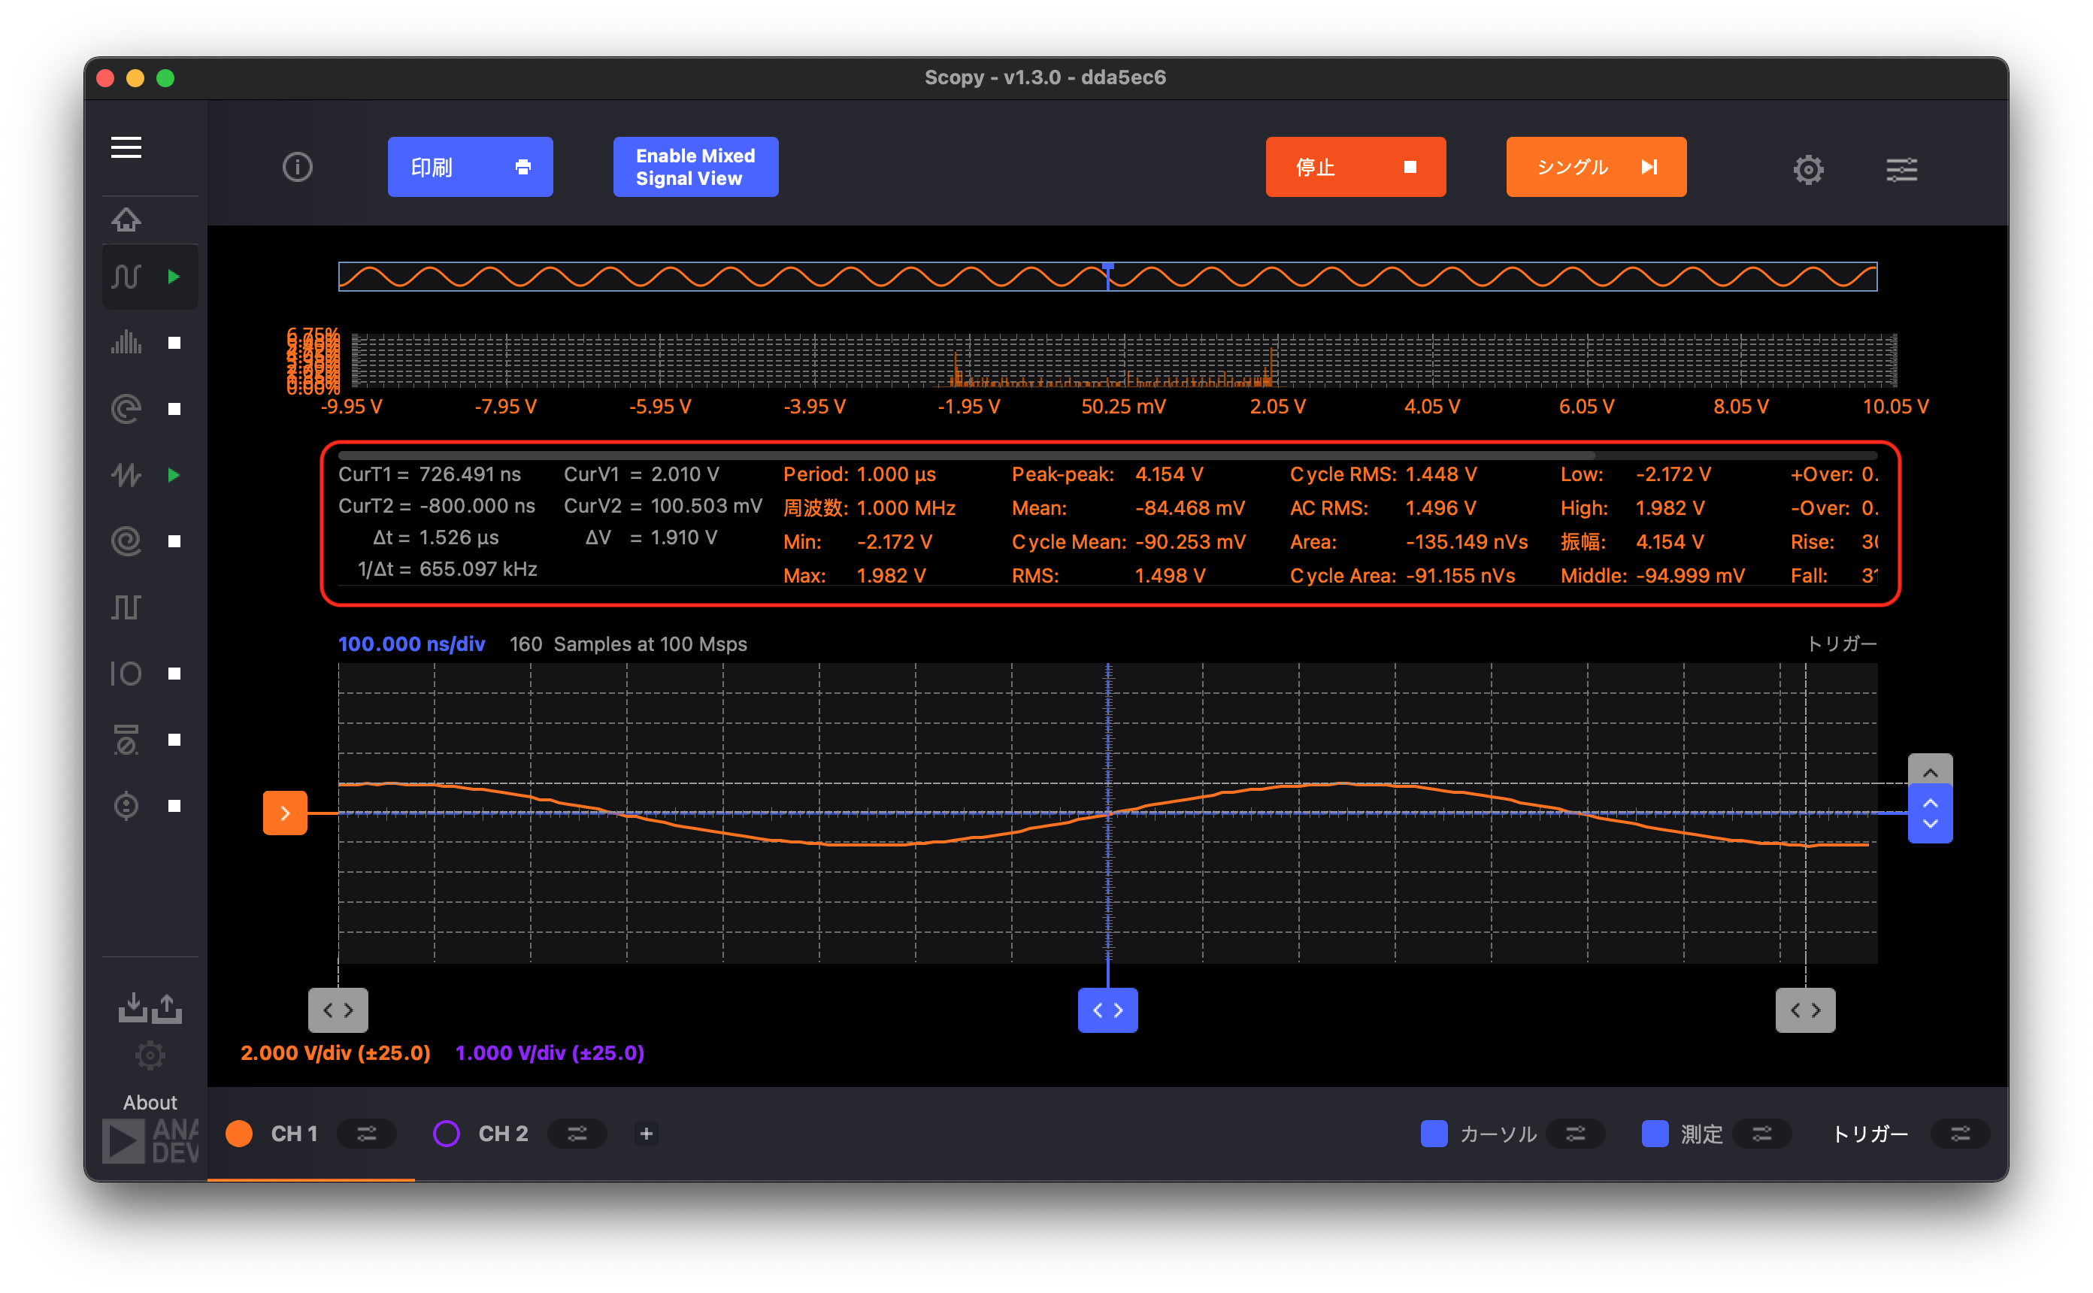Click the Analog Devices logo
Viewport: 2093px width, 1293px height.
pos(150,1141)
